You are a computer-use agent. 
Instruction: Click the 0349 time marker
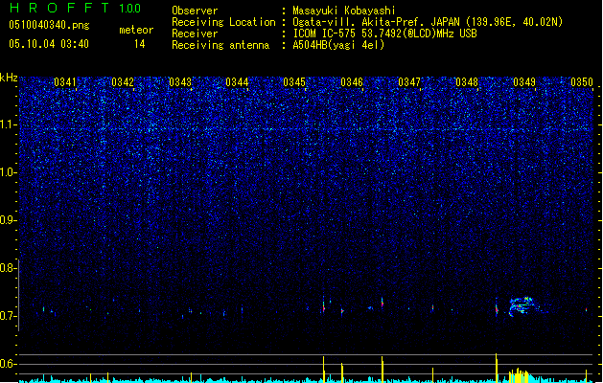coord(524,82)
